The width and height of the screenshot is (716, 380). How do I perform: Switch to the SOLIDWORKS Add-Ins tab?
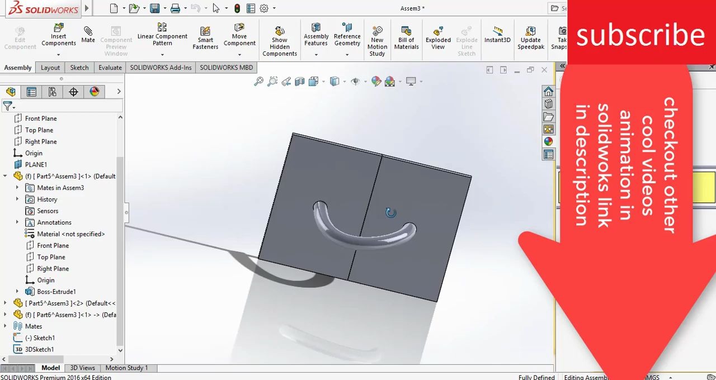click(x=161, y=68)
